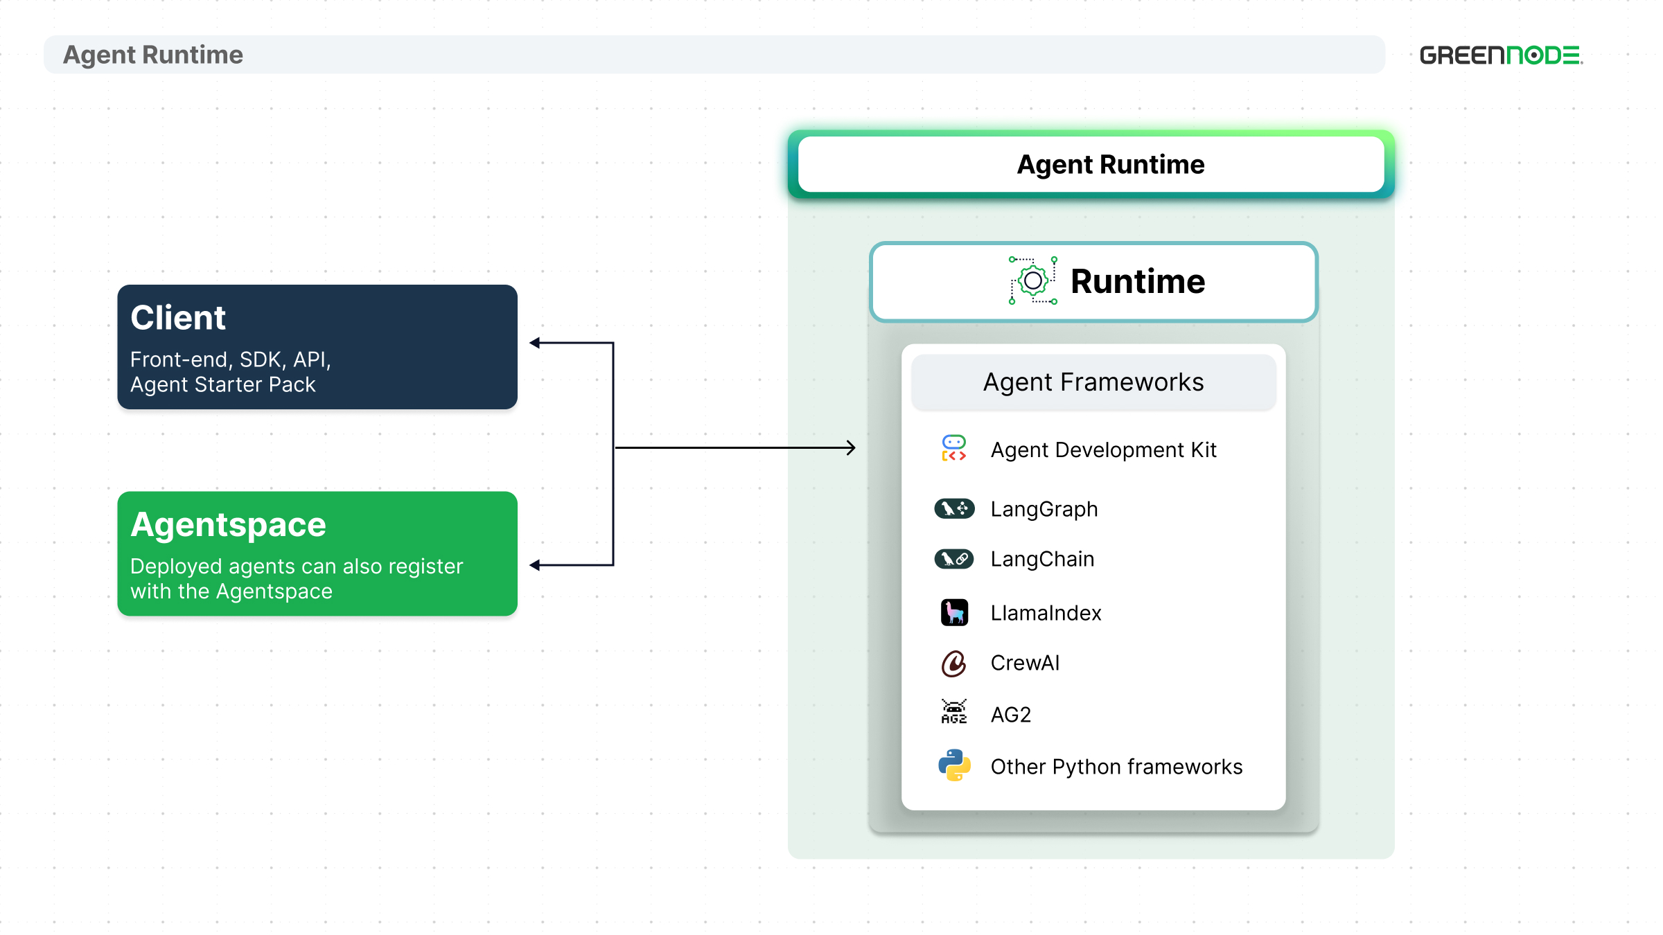Screen dimensions: 1663x935
Task: Click the Python logo icon
Action: click(x=954, y=765)
